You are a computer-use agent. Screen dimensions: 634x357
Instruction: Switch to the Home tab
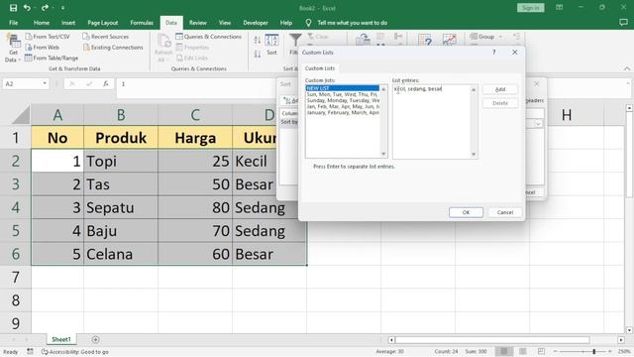tap(42, 23)
